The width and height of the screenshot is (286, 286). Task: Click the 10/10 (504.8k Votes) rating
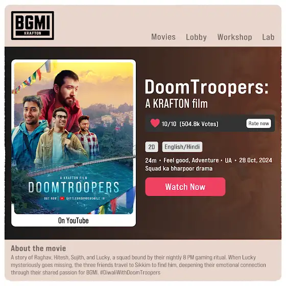click(x=190, y=124)
